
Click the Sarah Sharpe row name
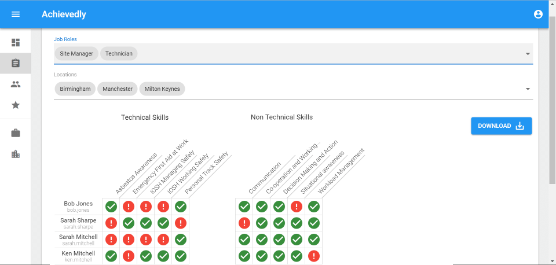78,220
